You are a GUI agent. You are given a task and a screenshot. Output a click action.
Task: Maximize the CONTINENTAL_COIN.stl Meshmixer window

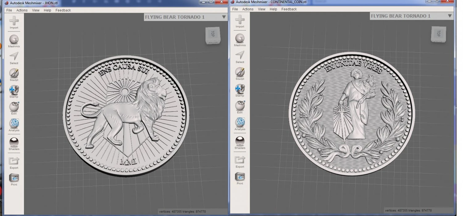click(x=437, y=2)
